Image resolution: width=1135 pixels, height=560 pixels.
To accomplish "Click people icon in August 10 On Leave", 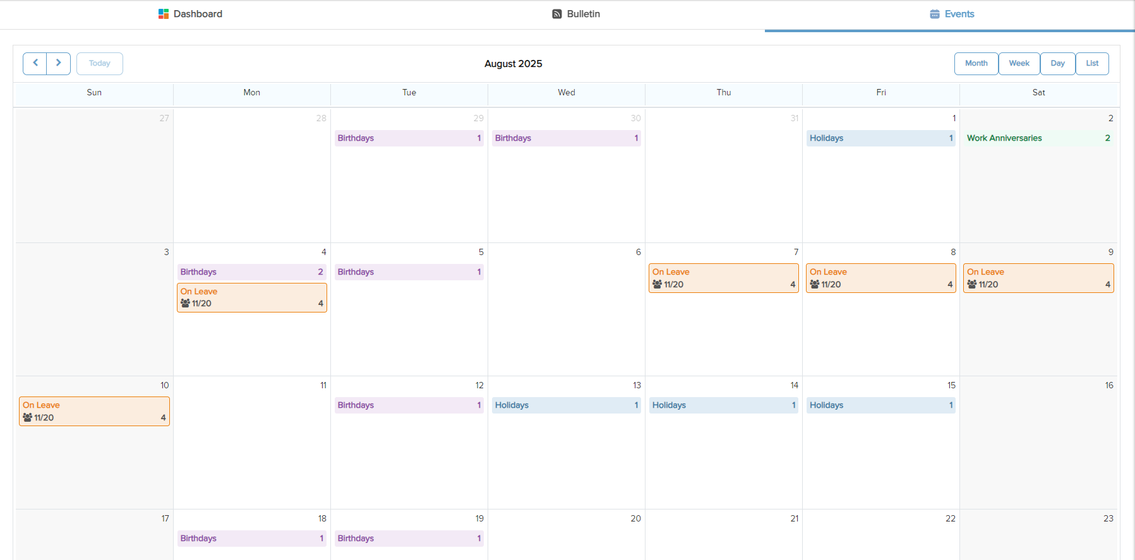I will pyautogui.click(x=28, y=418).
